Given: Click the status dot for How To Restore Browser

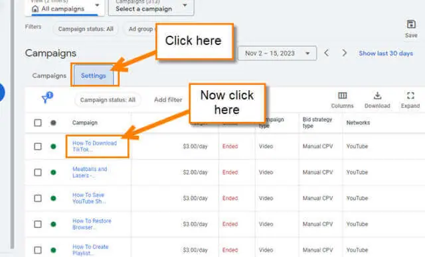Looking at the screenshot, I should (53, 225).
